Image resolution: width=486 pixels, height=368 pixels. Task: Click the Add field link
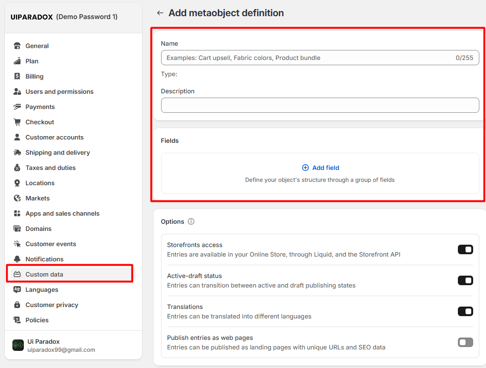pos(321,168)
